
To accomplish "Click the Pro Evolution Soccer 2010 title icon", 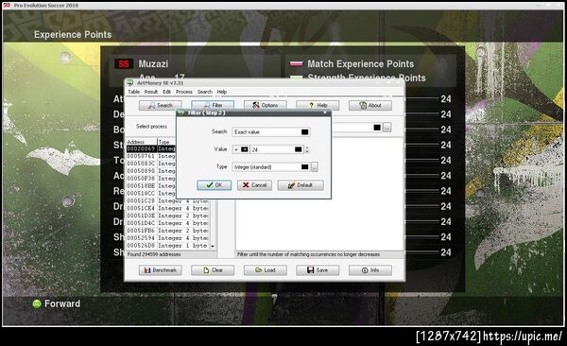I will [7, 5].
